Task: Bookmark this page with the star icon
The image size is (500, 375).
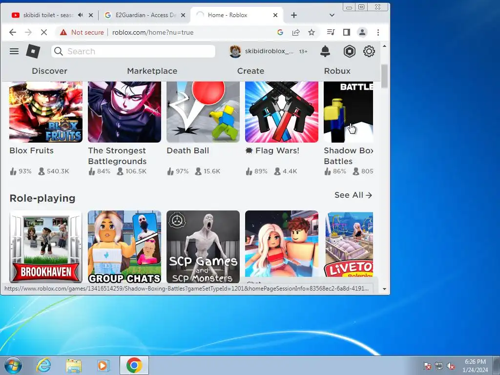Action: (312, 32)
